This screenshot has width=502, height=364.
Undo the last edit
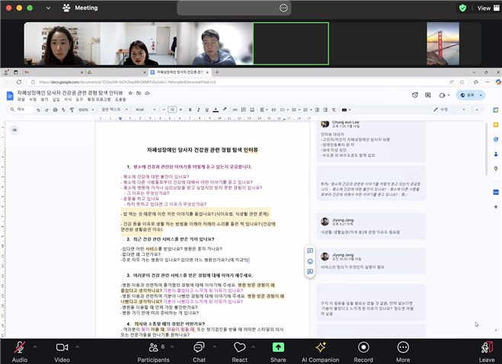point(38,110)
